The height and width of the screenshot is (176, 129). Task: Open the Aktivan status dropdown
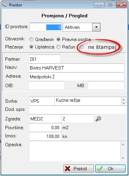[x=96, y=27]
